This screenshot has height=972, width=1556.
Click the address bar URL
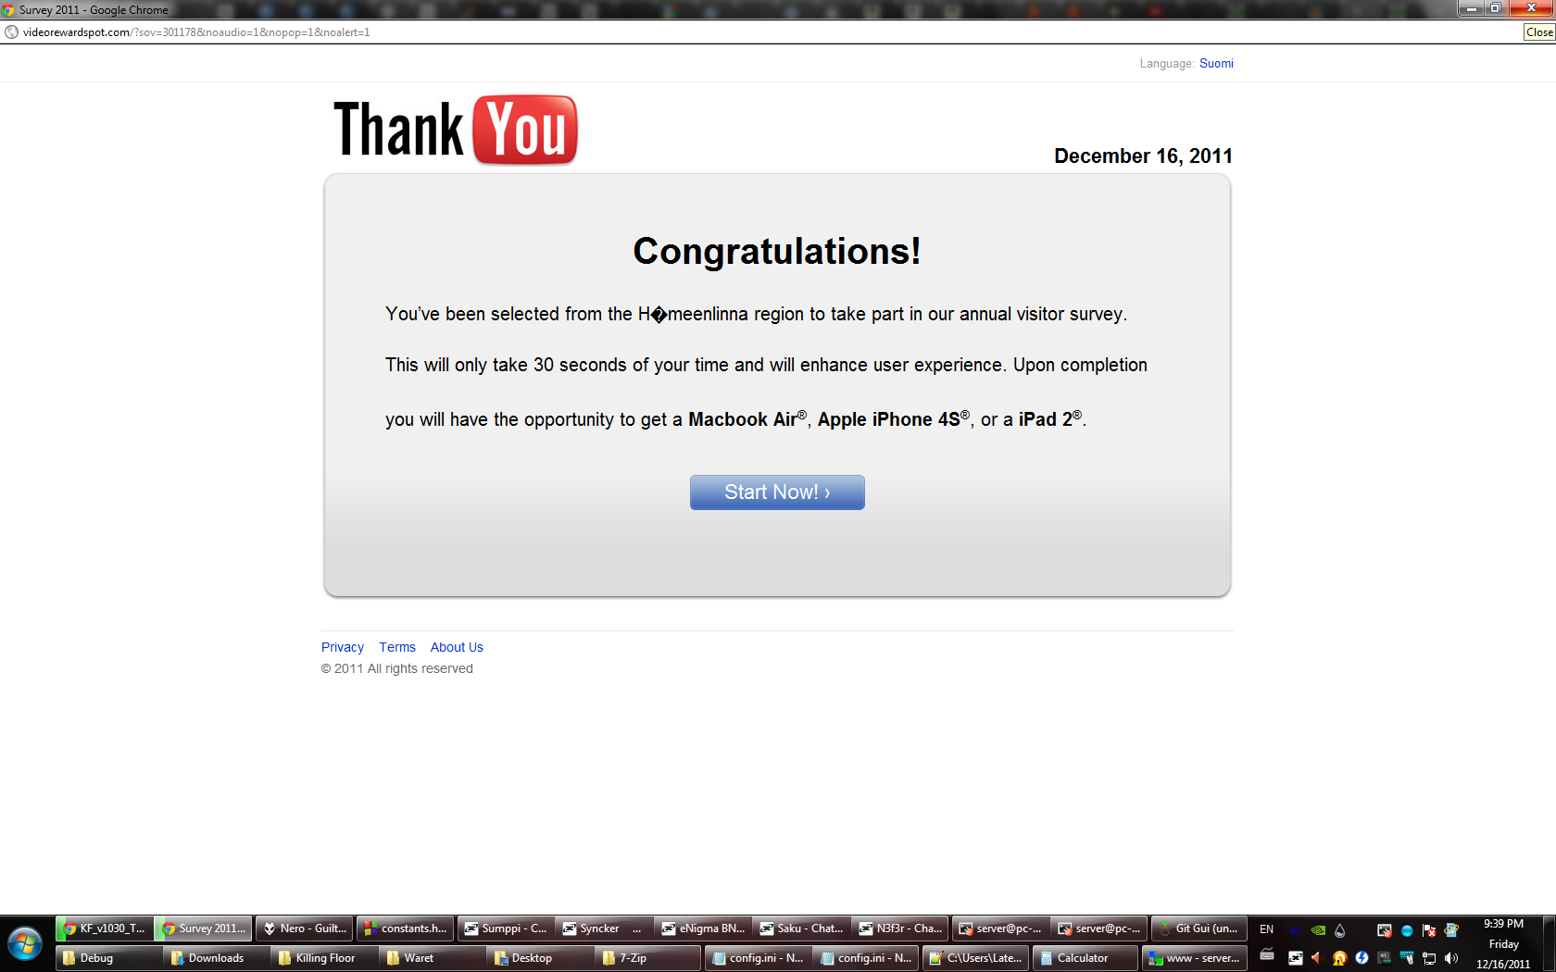pyautogui.click(x=196, y=31)
